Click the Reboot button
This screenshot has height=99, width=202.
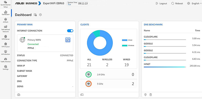click(x=177, y=4)
